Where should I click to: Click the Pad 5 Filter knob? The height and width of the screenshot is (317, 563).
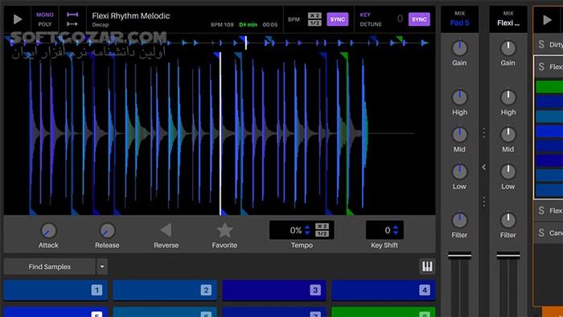459,220
